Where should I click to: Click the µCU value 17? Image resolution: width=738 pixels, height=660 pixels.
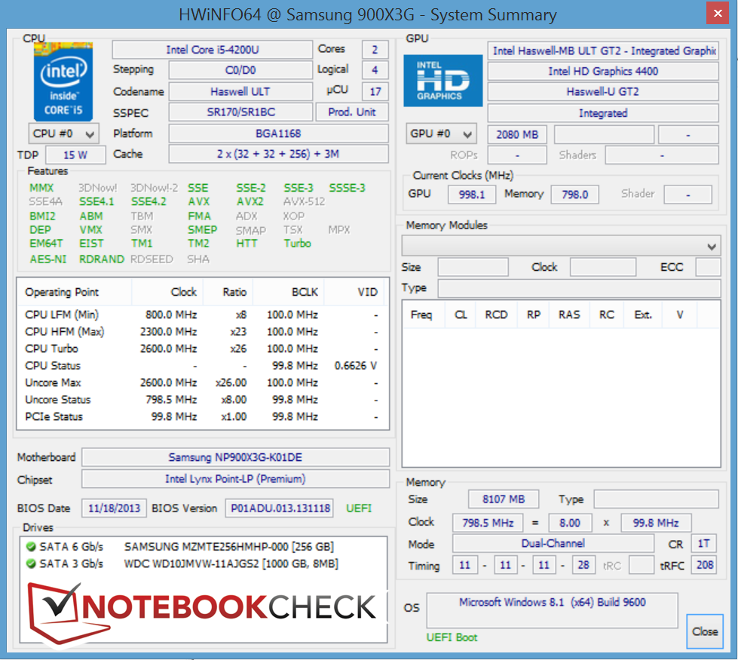[x=375, y=91]
